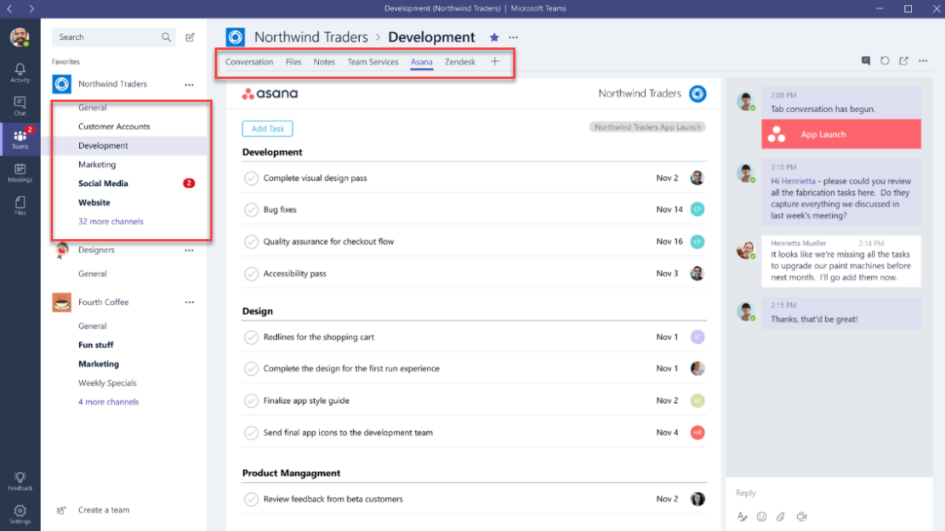The height and width of the screenshot is (531, 945).
Task: Click Henrietta Mueller's avatar in conversation
Action: coord(745,251)
